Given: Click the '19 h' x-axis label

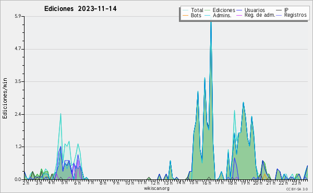Looking at the screenshot, I should [245, 183].
